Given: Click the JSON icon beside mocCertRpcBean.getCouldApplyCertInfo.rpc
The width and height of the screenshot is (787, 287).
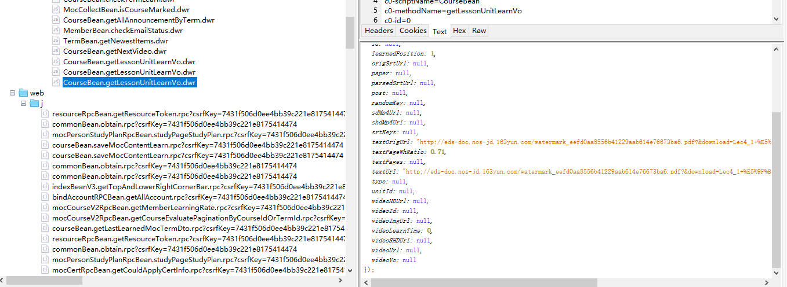Looking at the screenshot, I should 45,270.
